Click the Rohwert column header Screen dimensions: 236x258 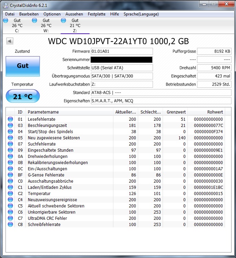pos(206,112)
